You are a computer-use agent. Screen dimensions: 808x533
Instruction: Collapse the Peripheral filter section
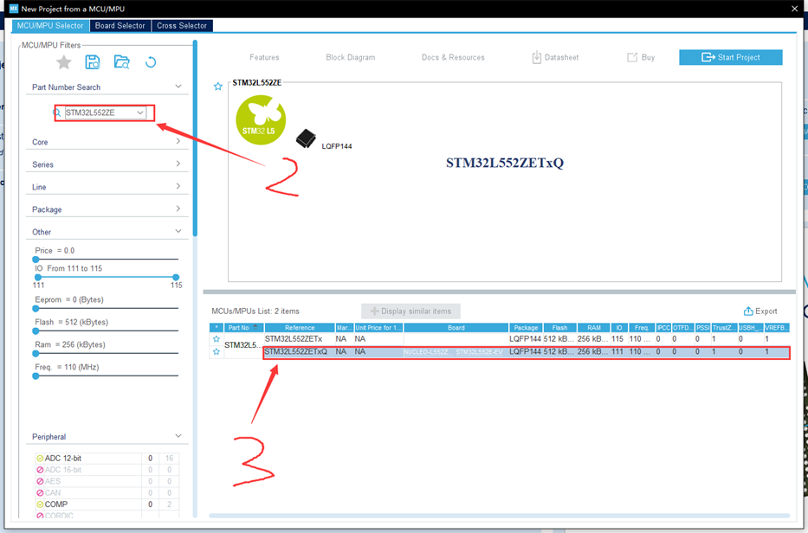178,437
